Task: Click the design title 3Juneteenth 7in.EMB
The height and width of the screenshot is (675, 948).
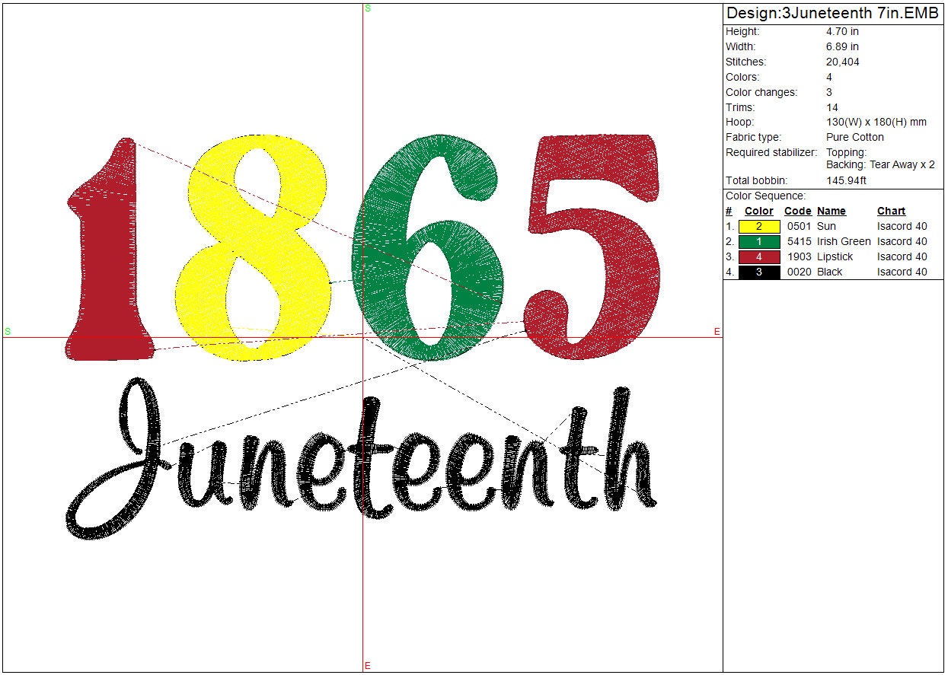Action: (x=832, y=14)
